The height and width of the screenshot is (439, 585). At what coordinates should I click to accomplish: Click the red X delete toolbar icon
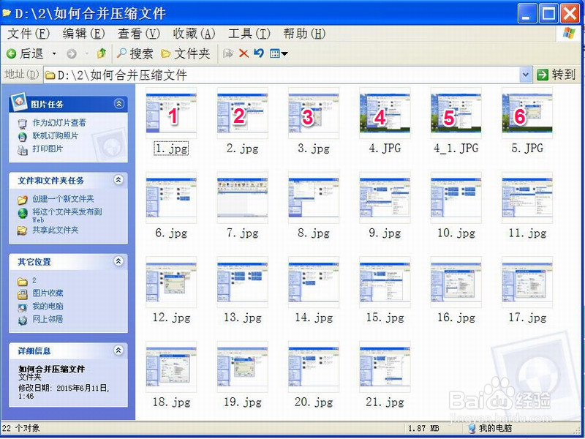point(243,54)
